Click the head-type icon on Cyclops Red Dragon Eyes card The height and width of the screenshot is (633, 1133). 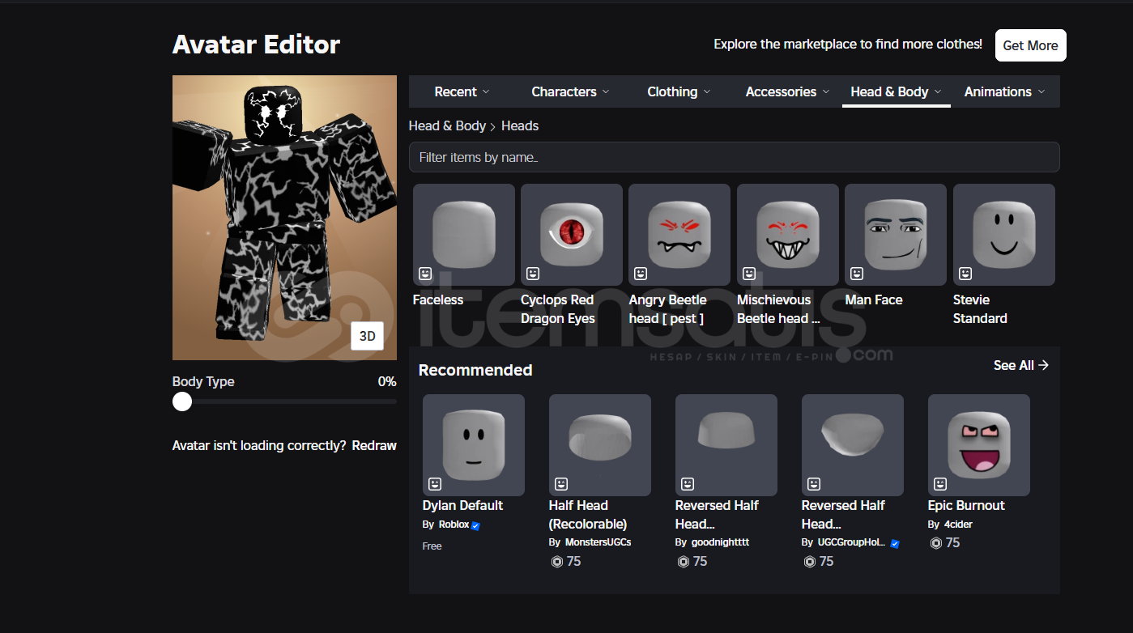pos(533,274)
